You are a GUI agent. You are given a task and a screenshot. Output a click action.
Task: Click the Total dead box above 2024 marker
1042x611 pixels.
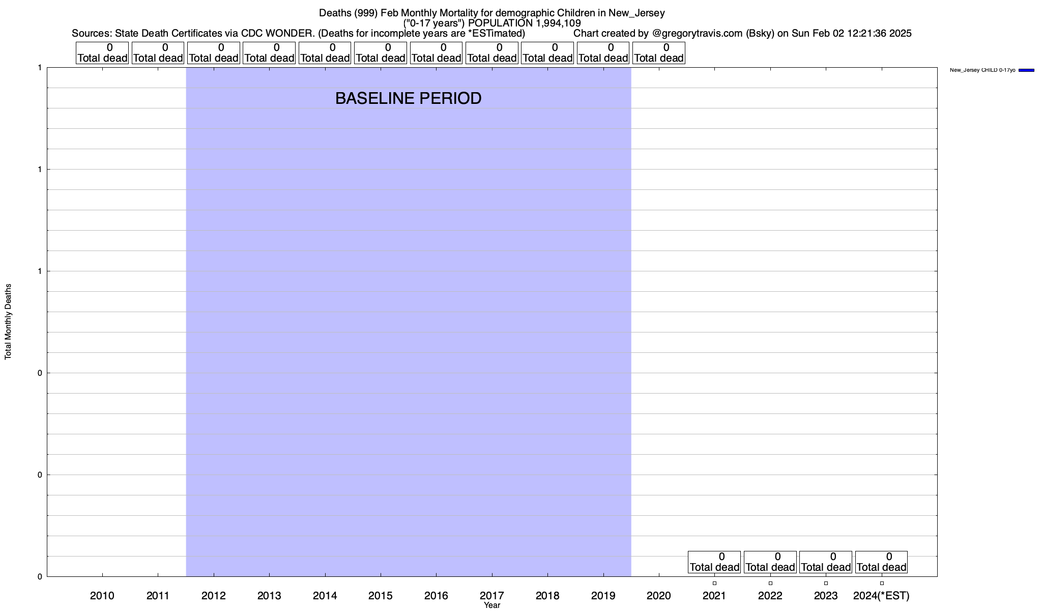[x=881, y=562]
